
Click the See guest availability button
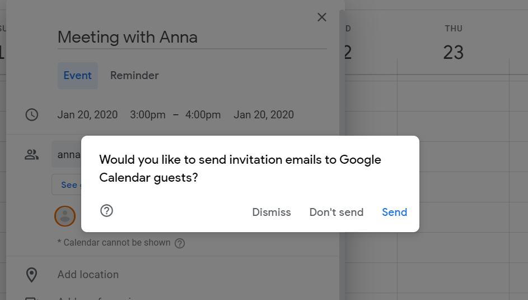coord(67,184)
